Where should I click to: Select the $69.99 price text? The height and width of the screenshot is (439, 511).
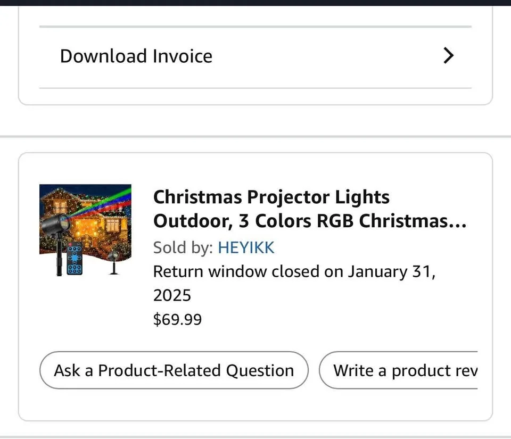click(x=177, y=319)
